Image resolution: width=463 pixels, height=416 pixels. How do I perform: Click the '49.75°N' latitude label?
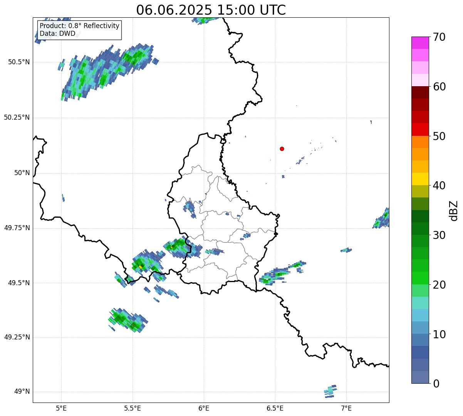tap(17, 228)
